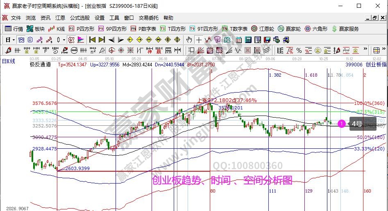Open the 江恩 menu
The image size is (388, 211).
coord(60,18)
